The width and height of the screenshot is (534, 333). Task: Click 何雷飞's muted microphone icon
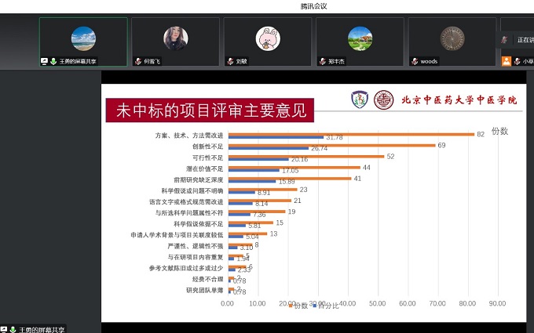point(137,61)
